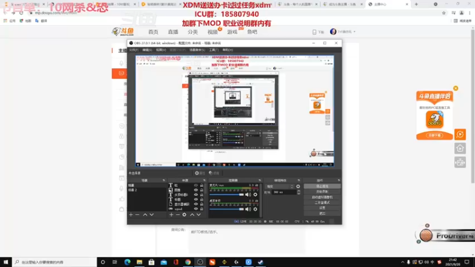Toggle visibility of fourth text source
Viewport: 475px width, 267px height.
[x=196, y=199]
